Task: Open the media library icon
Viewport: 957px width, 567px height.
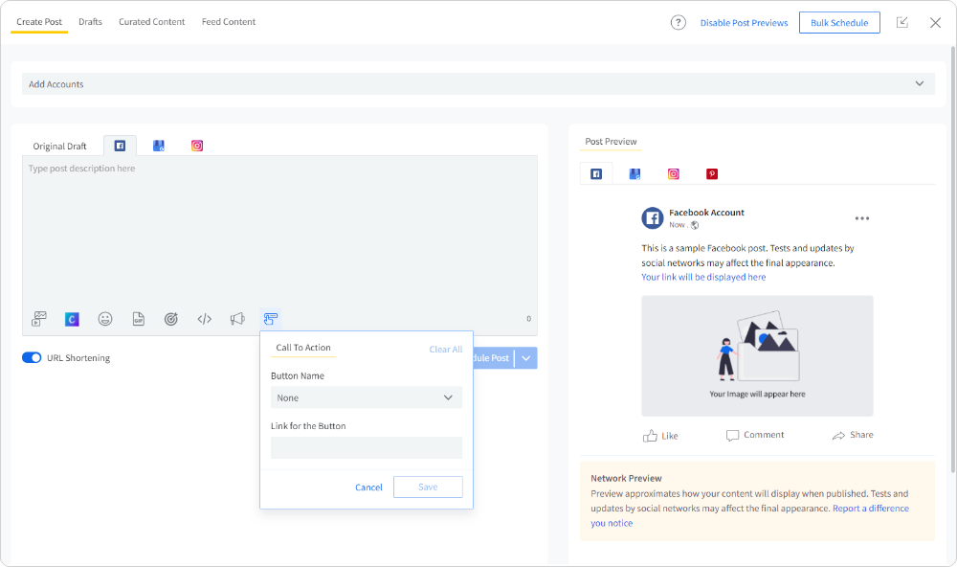Action: (x=39, y=319)
